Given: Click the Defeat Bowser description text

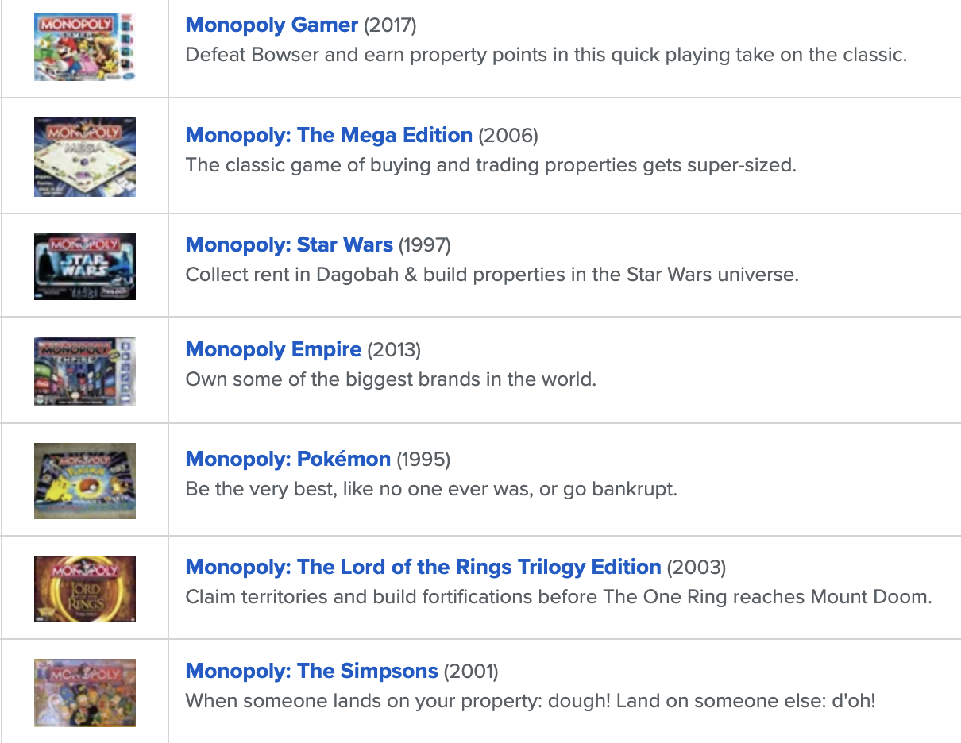Looking at the screenshot, I should click(x=546, y=56).
